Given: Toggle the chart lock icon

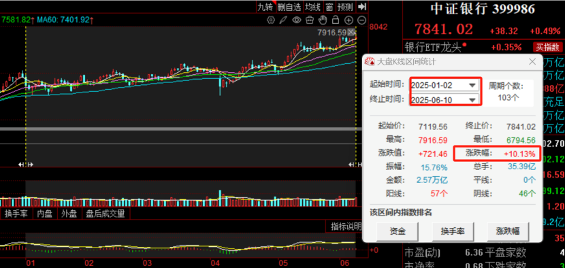Looking at the screenshot, I should [336, 20].
